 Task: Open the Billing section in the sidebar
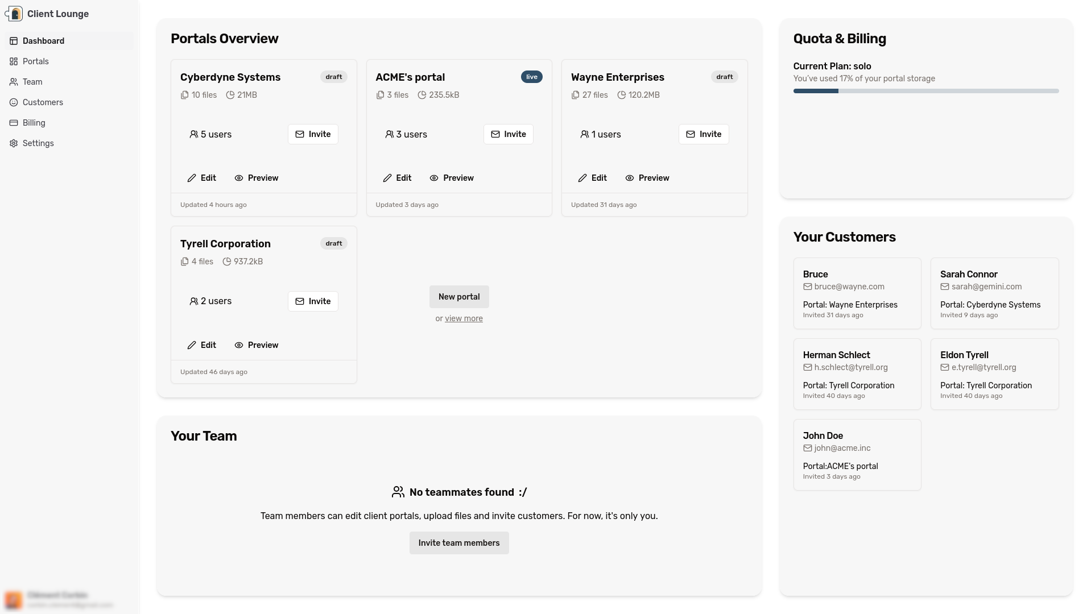click(34, 123)
